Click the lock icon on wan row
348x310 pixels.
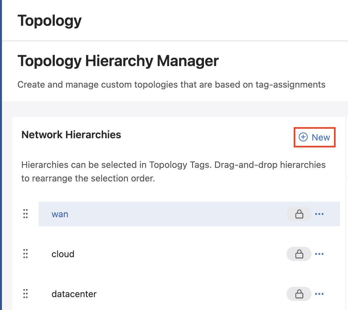[x=299, y=214]
